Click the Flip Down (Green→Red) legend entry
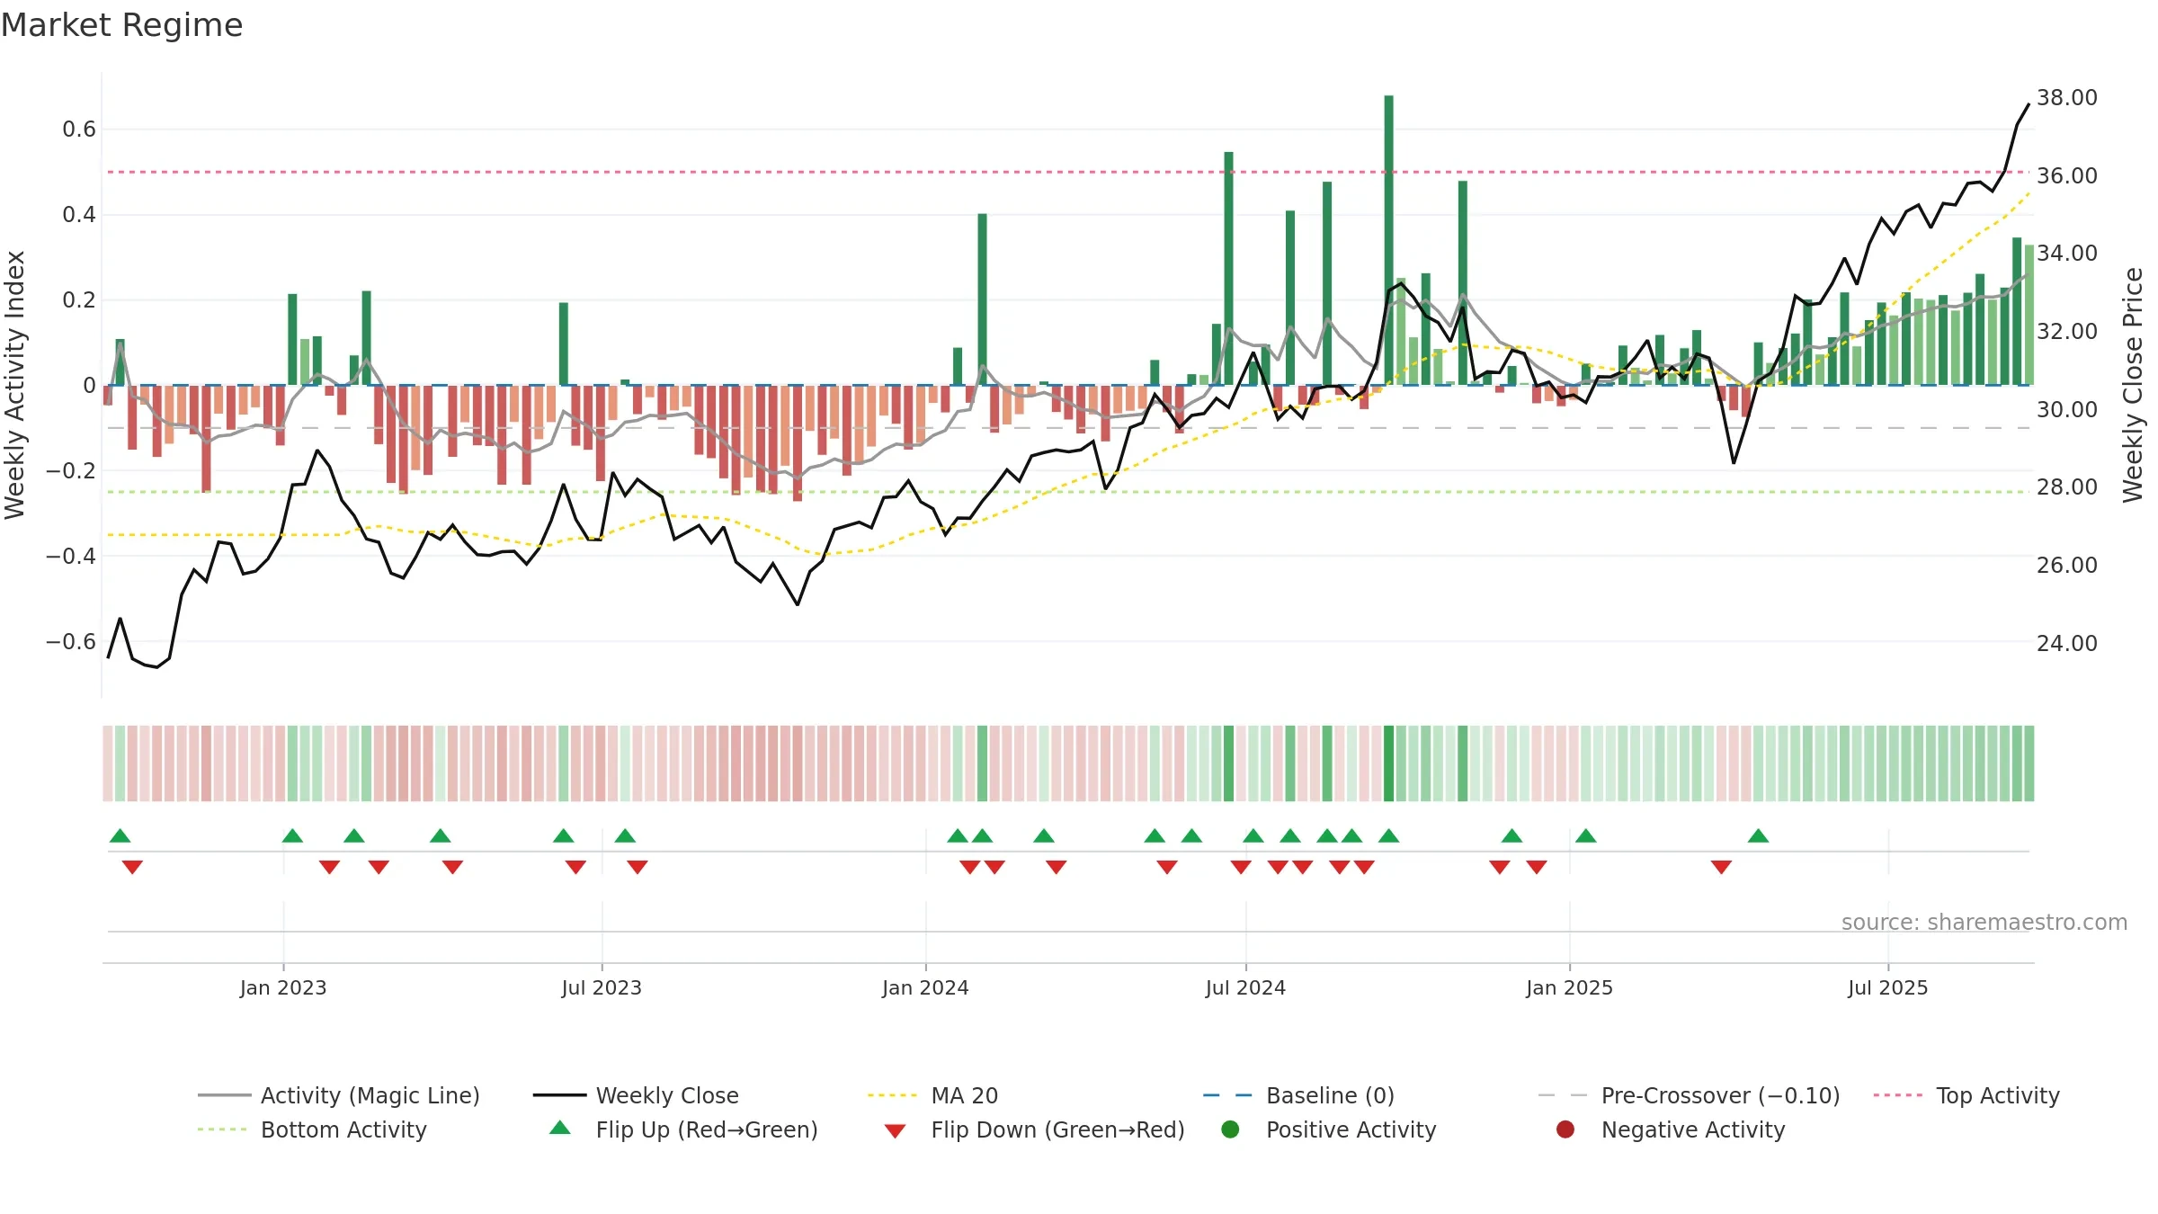 [x=1034, y=1129]
